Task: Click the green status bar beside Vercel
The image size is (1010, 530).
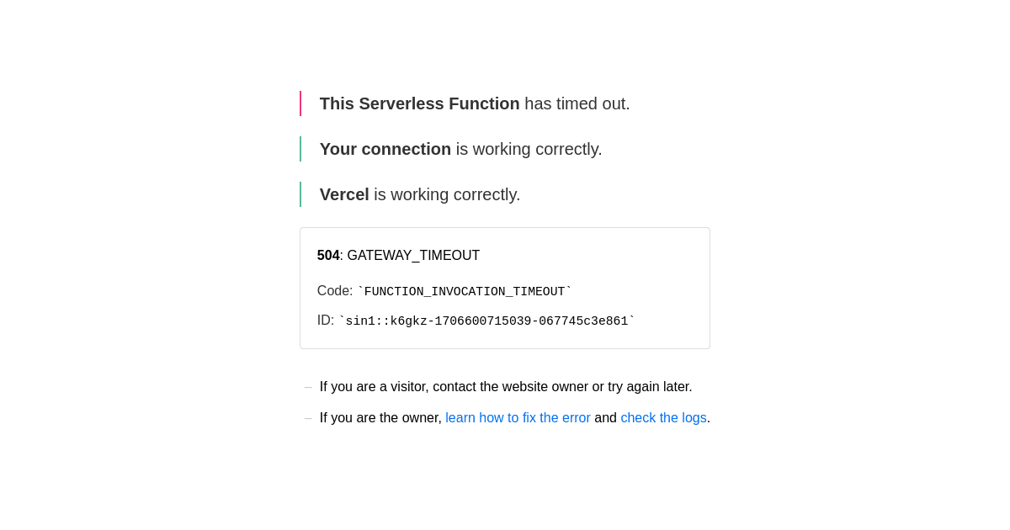Action: point(300,194)
